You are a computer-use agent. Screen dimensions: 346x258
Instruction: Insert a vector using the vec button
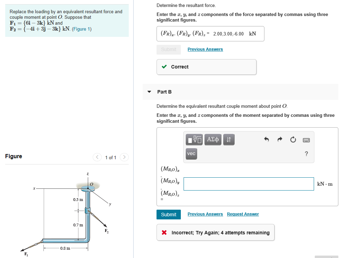(x=191, y=154)
